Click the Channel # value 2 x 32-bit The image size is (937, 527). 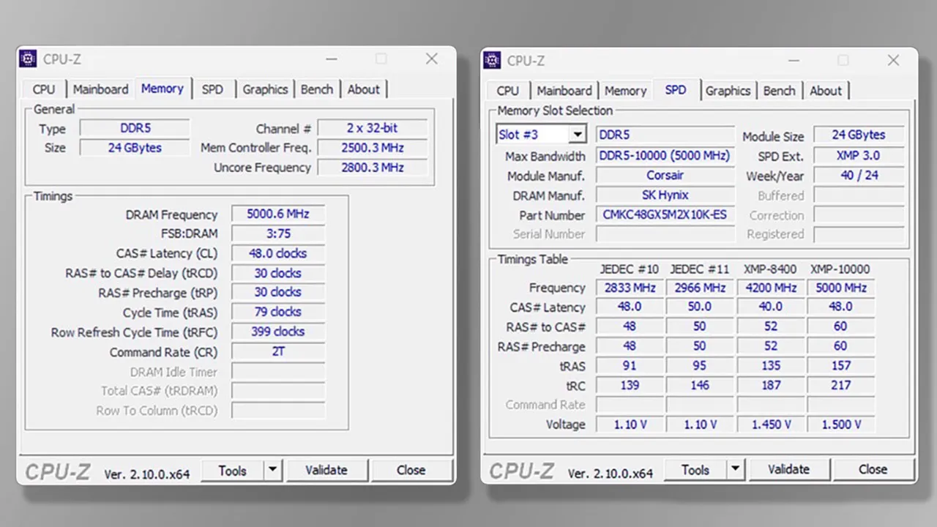coord(372,127)
